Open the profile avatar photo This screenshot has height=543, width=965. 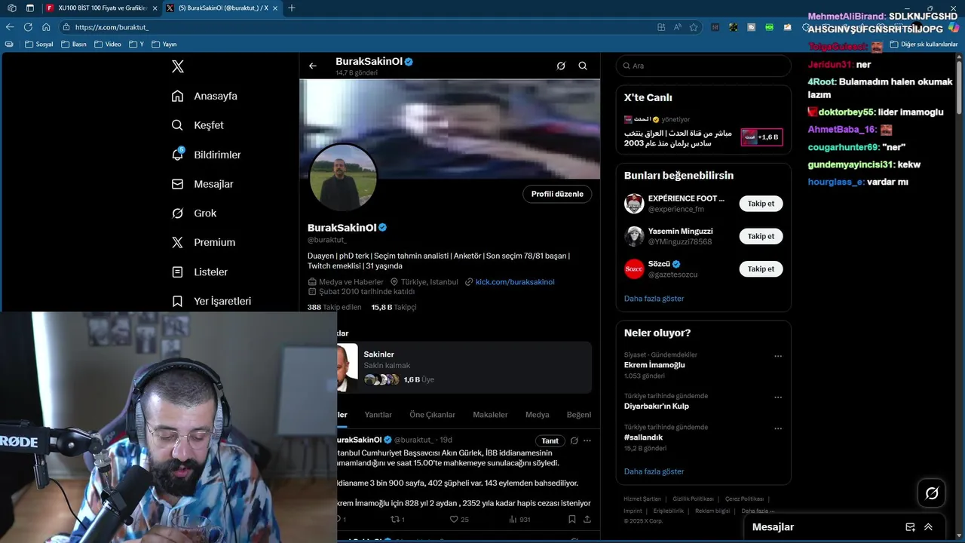point(343,178)
